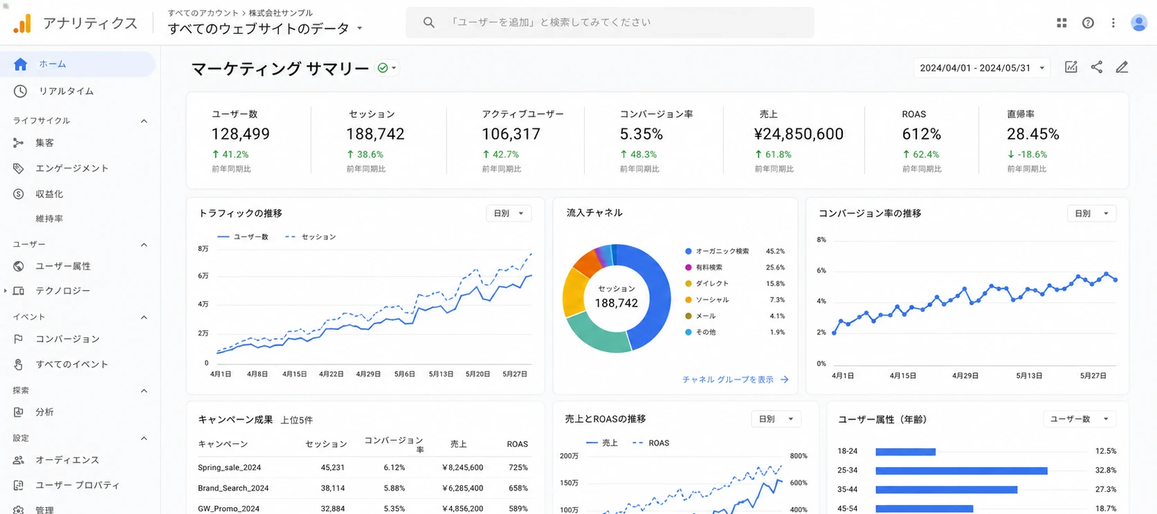The height and width of the screenshot is (514, 1157).
Task: Click the edit pencil icon
Action: [x=1122, y=67]
